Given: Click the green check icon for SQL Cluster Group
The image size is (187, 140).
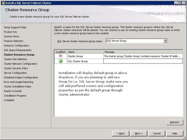Looking at the screenshot, I should point(61,61).
